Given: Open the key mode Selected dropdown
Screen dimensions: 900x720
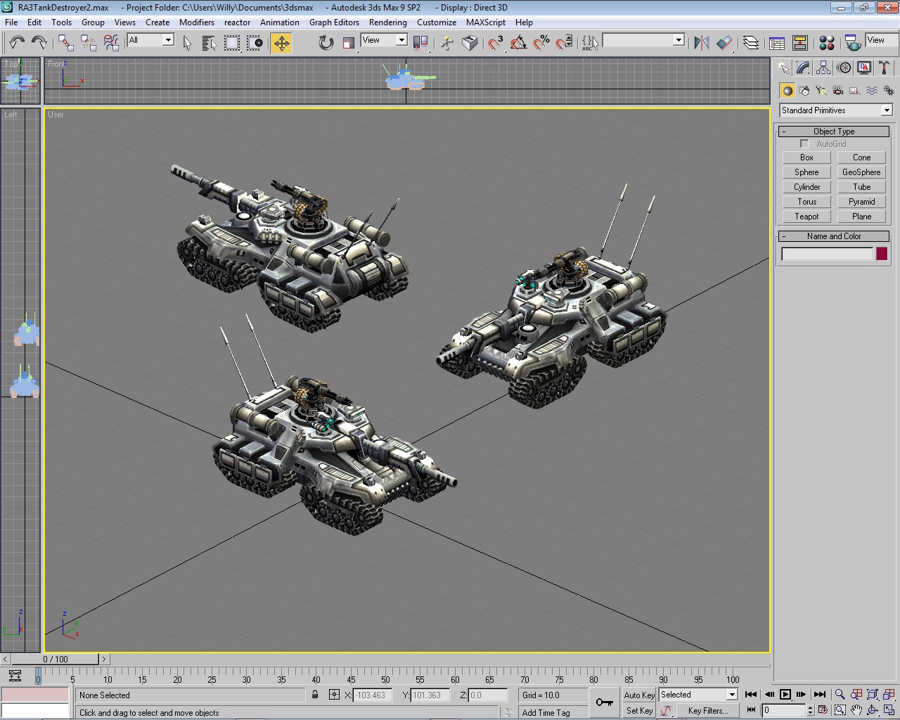Looking at the screenshot, I should pyautogui.click(x=732, y=695).
